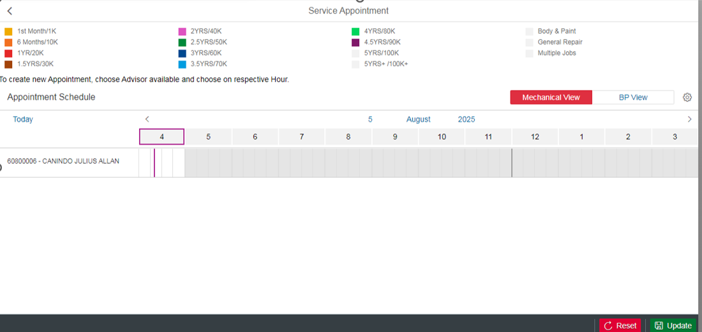Select advisor row CANINDO JULIUS ALLAN
Screen dimensions: 702x332
tap(63, 161)
